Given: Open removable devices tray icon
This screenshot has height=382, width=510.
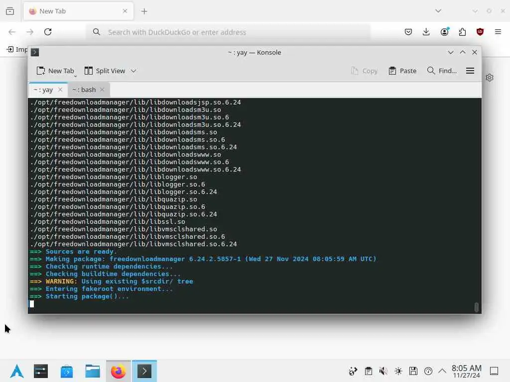Looking at the screenshot, I should pos(413,371).
